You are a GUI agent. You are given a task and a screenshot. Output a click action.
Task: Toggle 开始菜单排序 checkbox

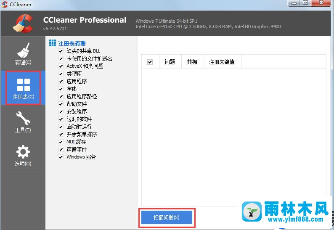click(61, 134)
